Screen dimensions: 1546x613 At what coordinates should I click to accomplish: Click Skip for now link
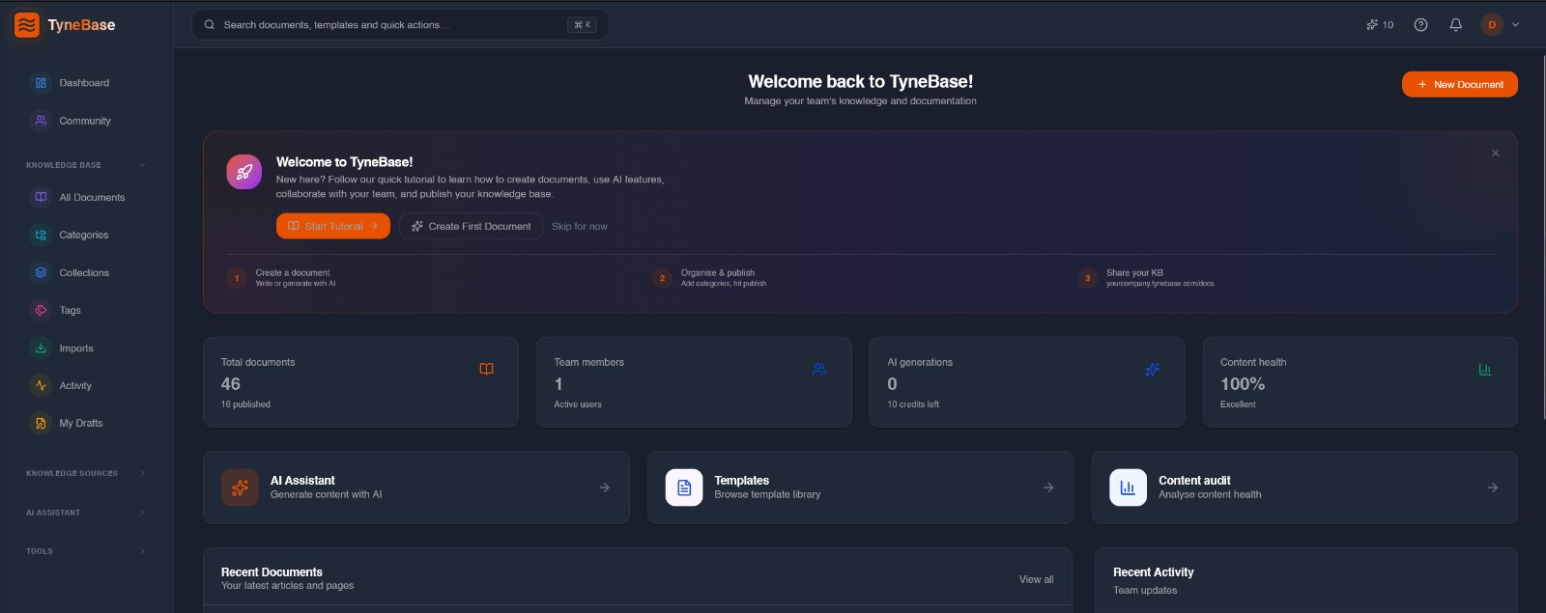(580, 226)
